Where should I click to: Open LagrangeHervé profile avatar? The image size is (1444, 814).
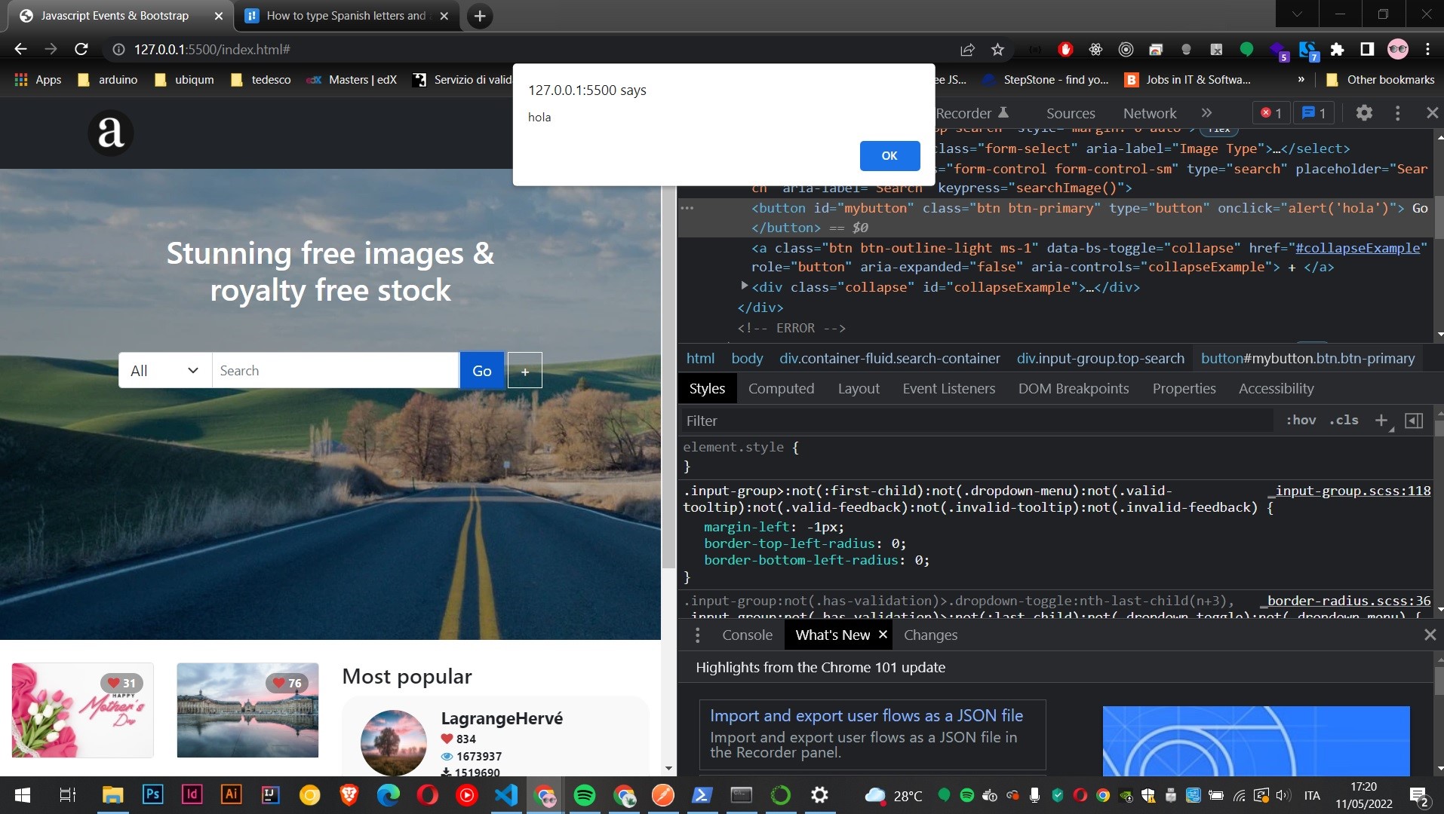point(394,742)
